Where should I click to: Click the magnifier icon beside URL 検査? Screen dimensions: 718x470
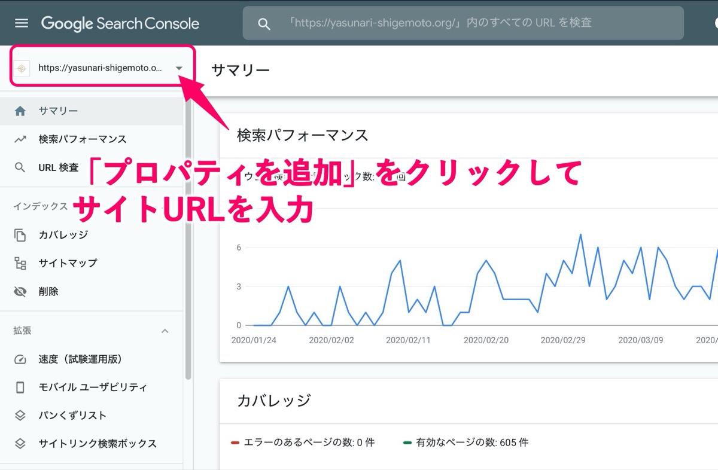[x=20, y=167]
